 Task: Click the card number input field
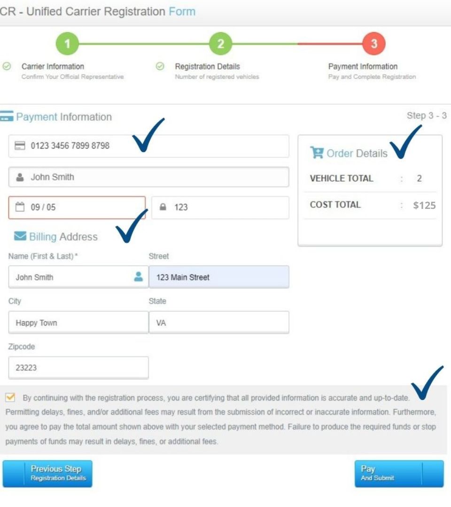(149, 146)
